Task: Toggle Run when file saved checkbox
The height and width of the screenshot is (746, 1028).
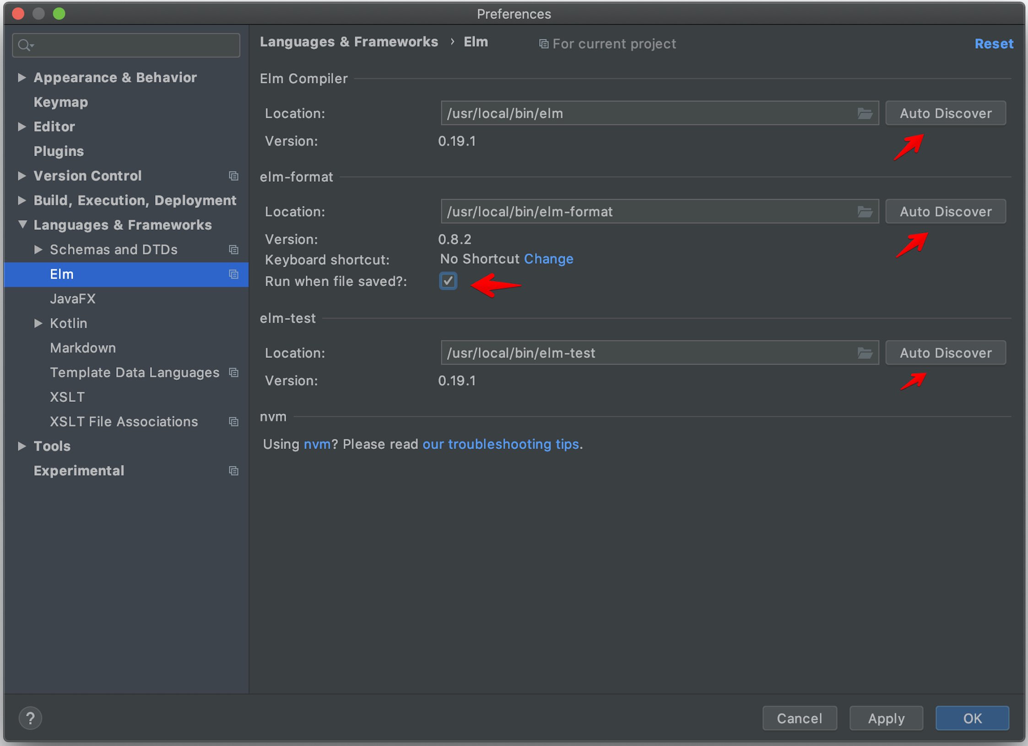Action: click(x=446, y=281)
